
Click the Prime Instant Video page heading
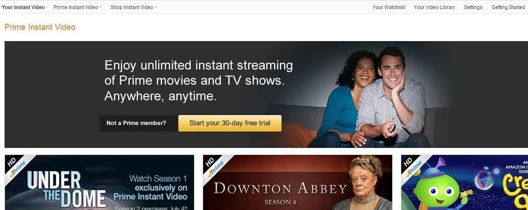[x=40, y=28]
